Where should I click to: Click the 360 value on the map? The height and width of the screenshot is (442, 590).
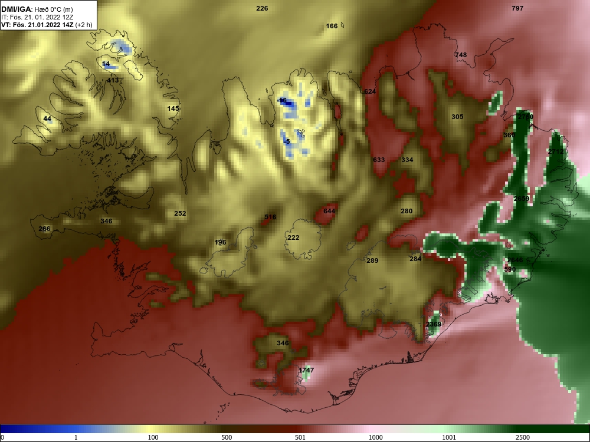click(509, 135)
